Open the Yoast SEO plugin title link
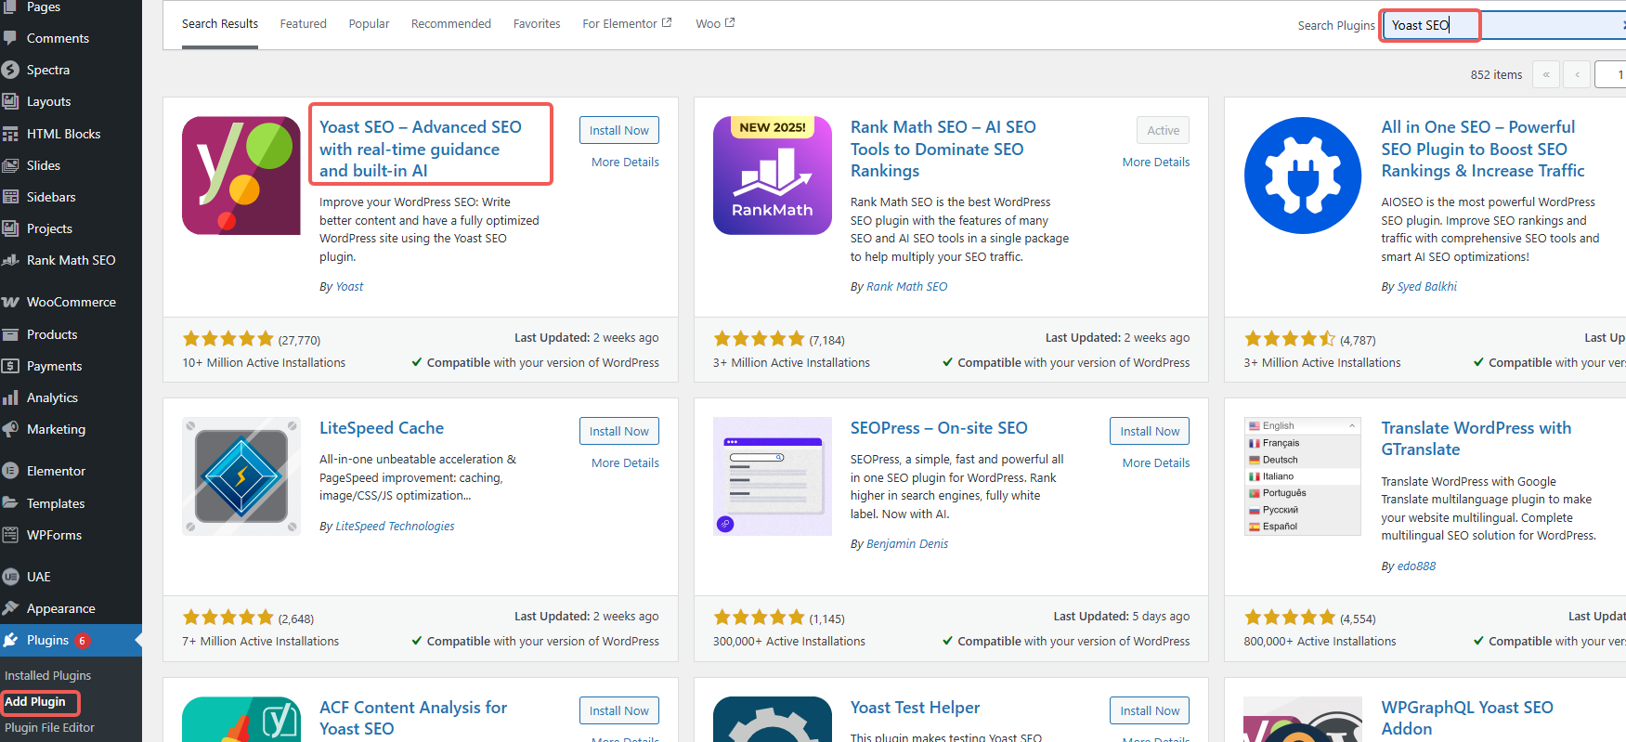 (x=421, y=149)
